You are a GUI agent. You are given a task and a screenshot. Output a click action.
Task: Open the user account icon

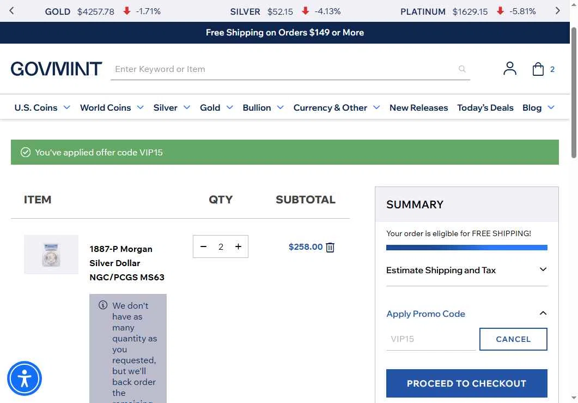(510, 69)
